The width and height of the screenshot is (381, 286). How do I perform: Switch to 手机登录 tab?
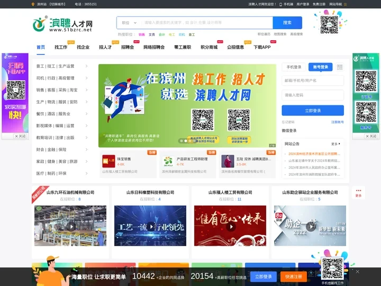coord(294,67)
